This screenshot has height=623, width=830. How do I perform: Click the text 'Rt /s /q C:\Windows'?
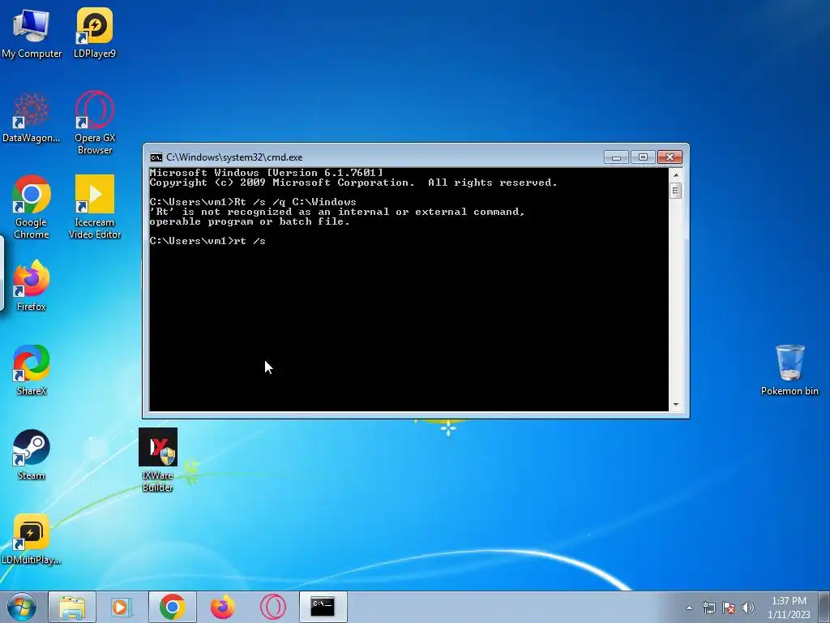click(295, 202)
